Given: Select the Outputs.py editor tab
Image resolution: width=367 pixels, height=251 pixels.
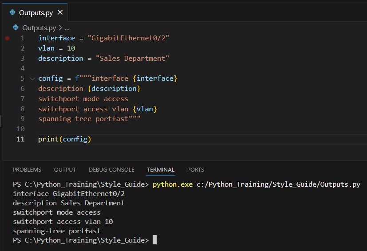Looking at the screenshot, I should pos(35,12).
